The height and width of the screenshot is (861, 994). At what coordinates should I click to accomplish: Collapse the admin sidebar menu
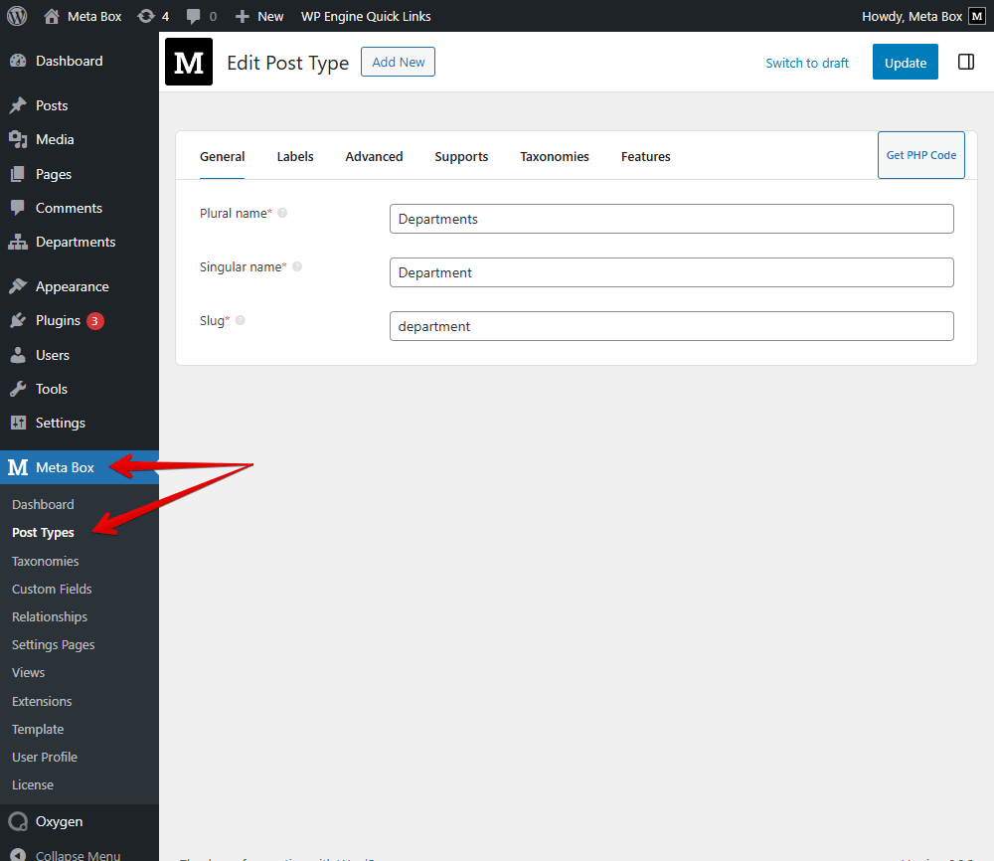[x=70, y=853]
